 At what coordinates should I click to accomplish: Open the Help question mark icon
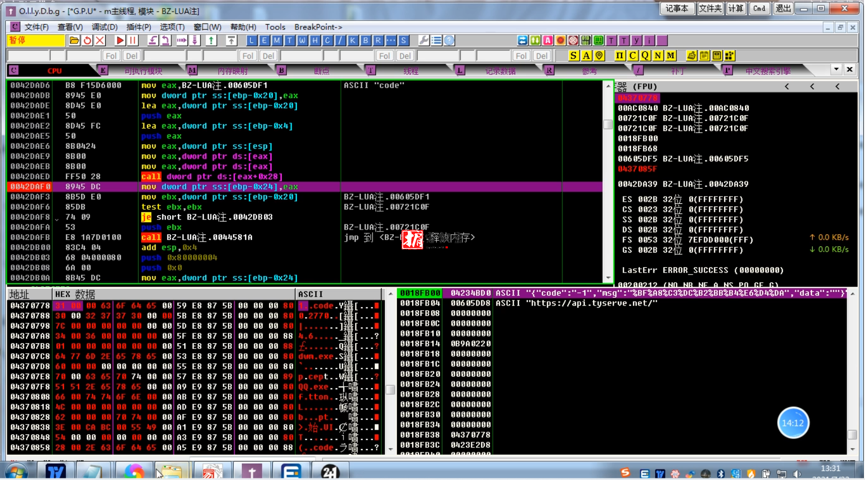(x=449, y=40)
